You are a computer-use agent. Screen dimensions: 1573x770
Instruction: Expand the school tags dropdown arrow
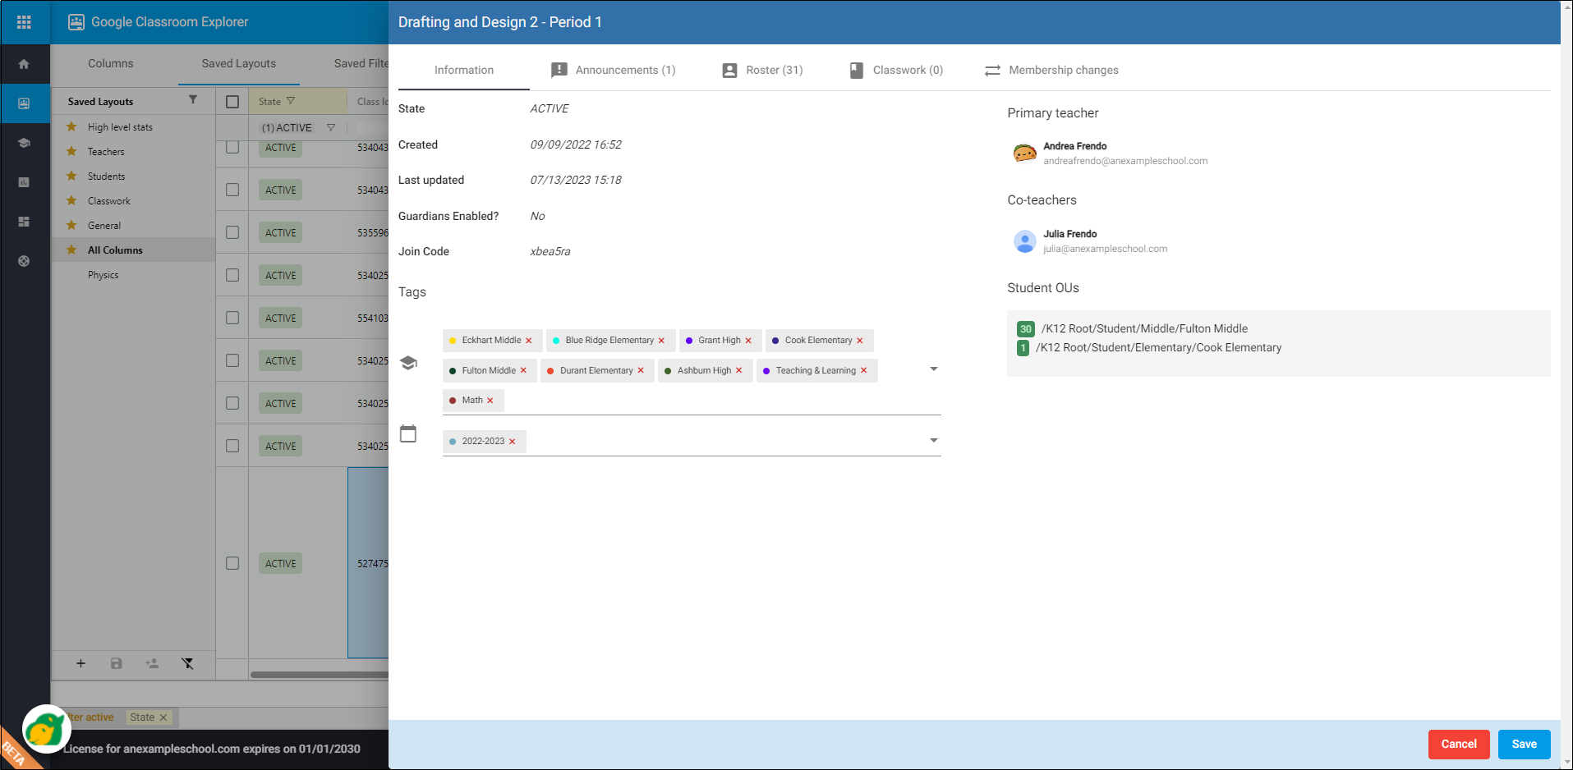tap(933, 369)
